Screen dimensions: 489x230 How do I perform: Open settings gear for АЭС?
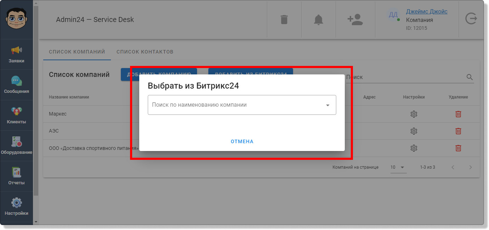414,131
